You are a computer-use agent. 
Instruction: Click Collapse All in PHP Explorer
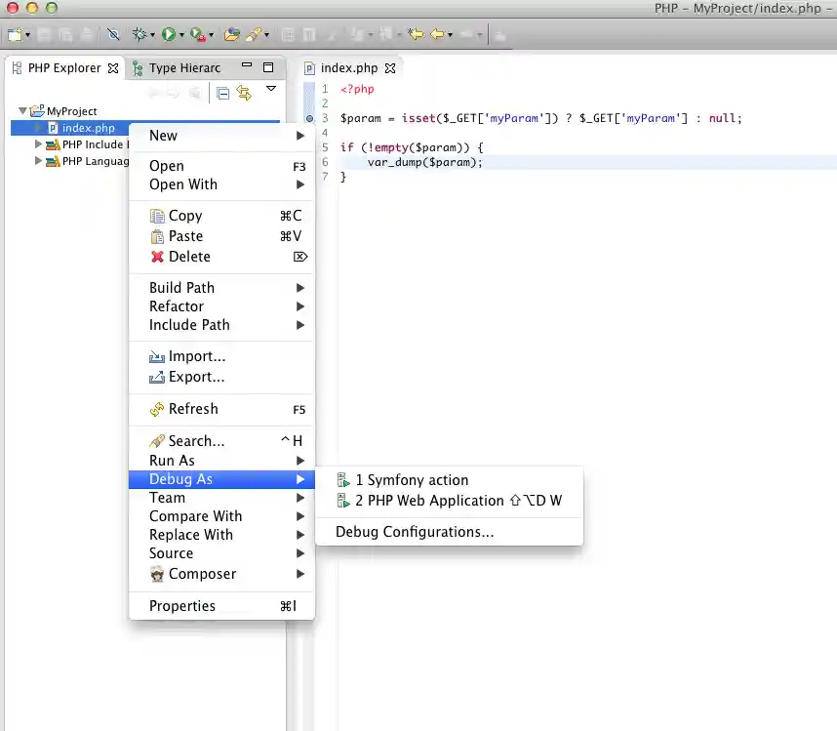click(x=223, y=93)
